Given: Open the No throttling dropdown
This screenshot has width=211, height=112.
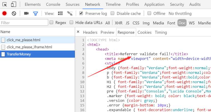Looking at the screenshot, I should pyautogui.click(x=180, y=13).
